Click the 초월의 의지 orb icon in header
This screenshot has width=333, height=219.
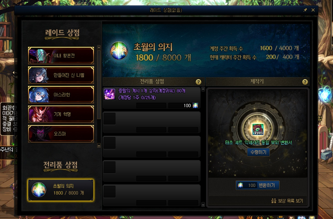click(x=119, y=50)
